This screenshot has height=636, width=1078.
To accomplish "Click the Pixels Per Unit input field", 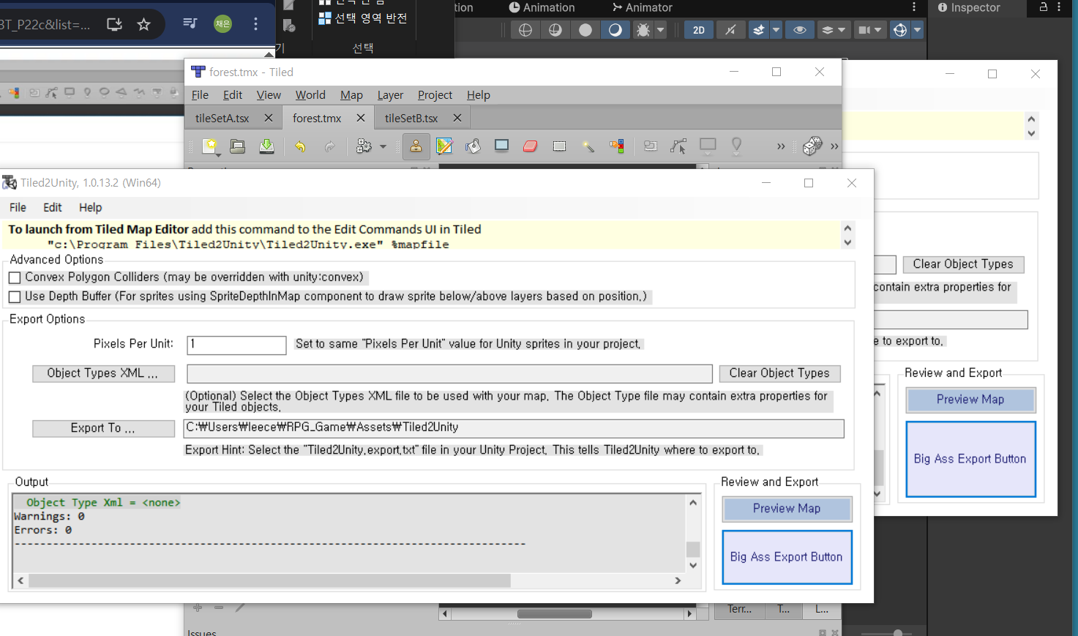I will (236, 345).
